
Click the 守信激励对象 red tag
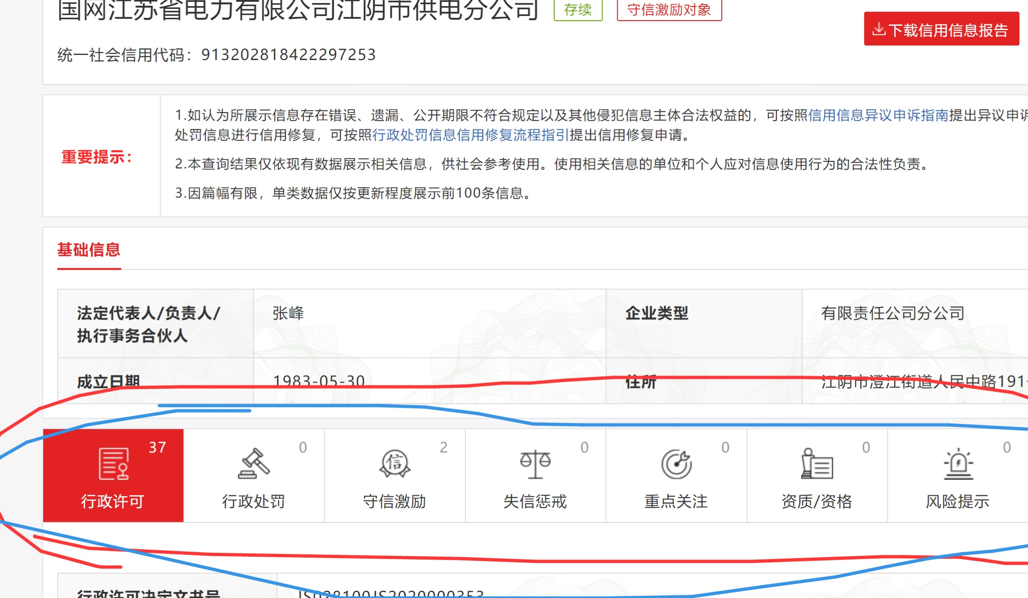click(669, 9)
